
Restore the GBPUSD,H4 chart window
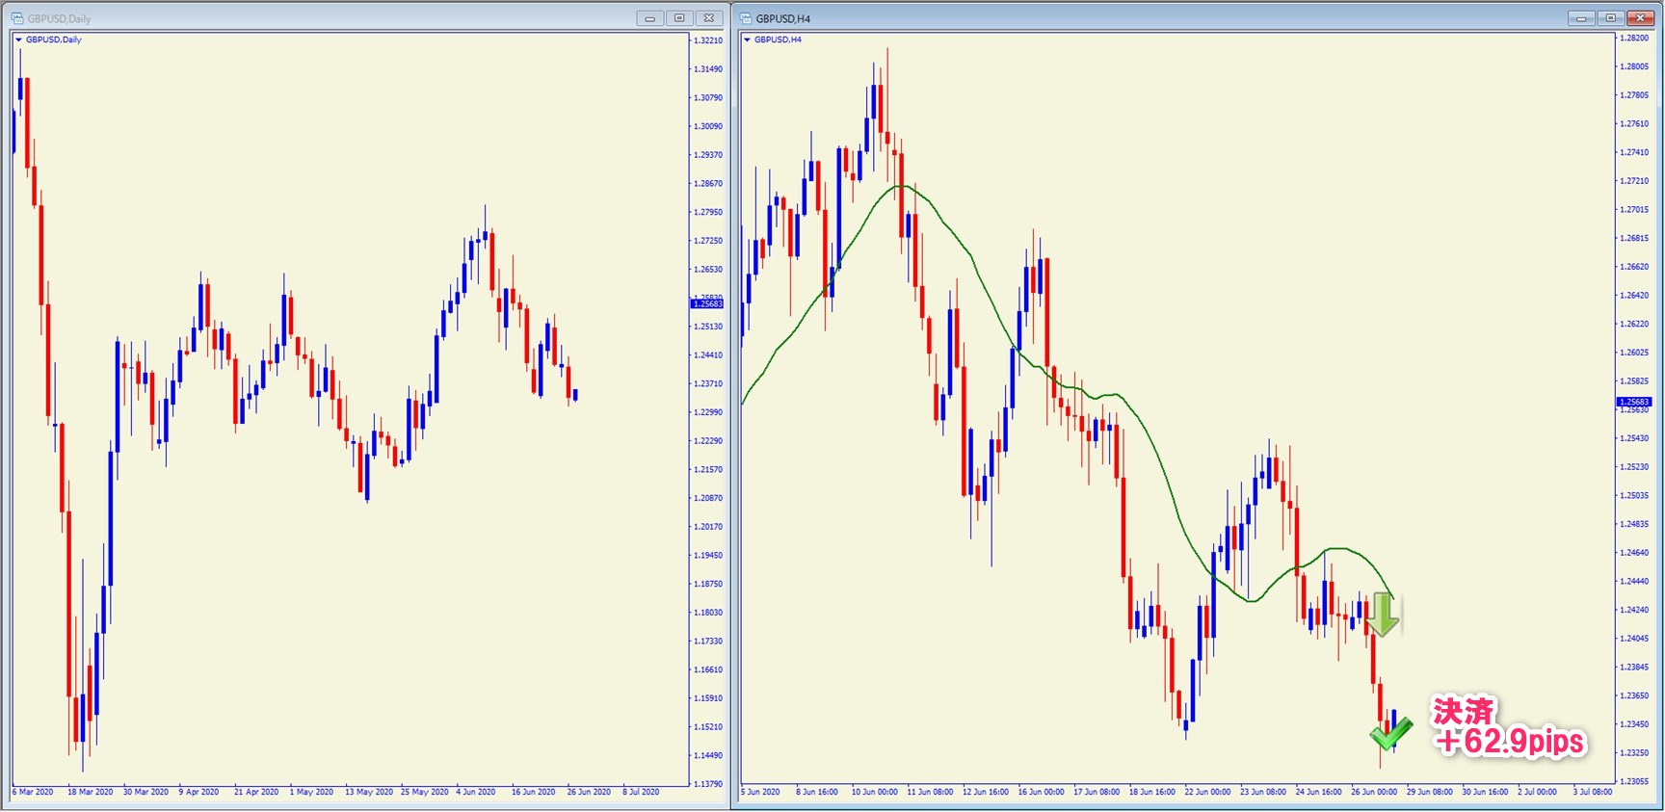pyautogui.click(x=1611, y=18)
